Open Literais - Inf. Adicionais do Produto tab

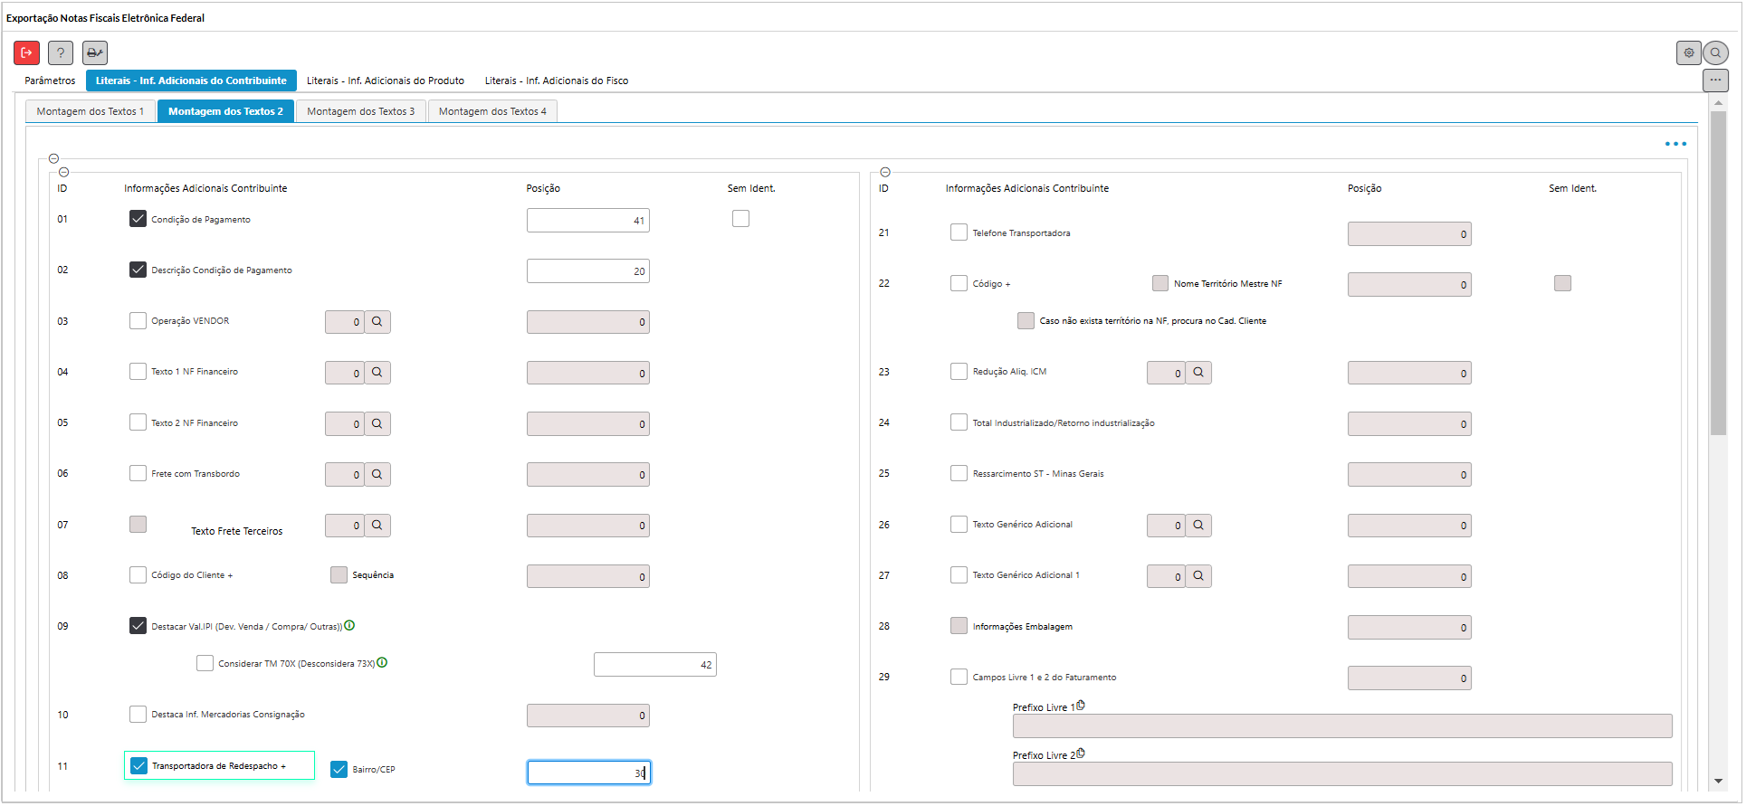pos(386,81)
